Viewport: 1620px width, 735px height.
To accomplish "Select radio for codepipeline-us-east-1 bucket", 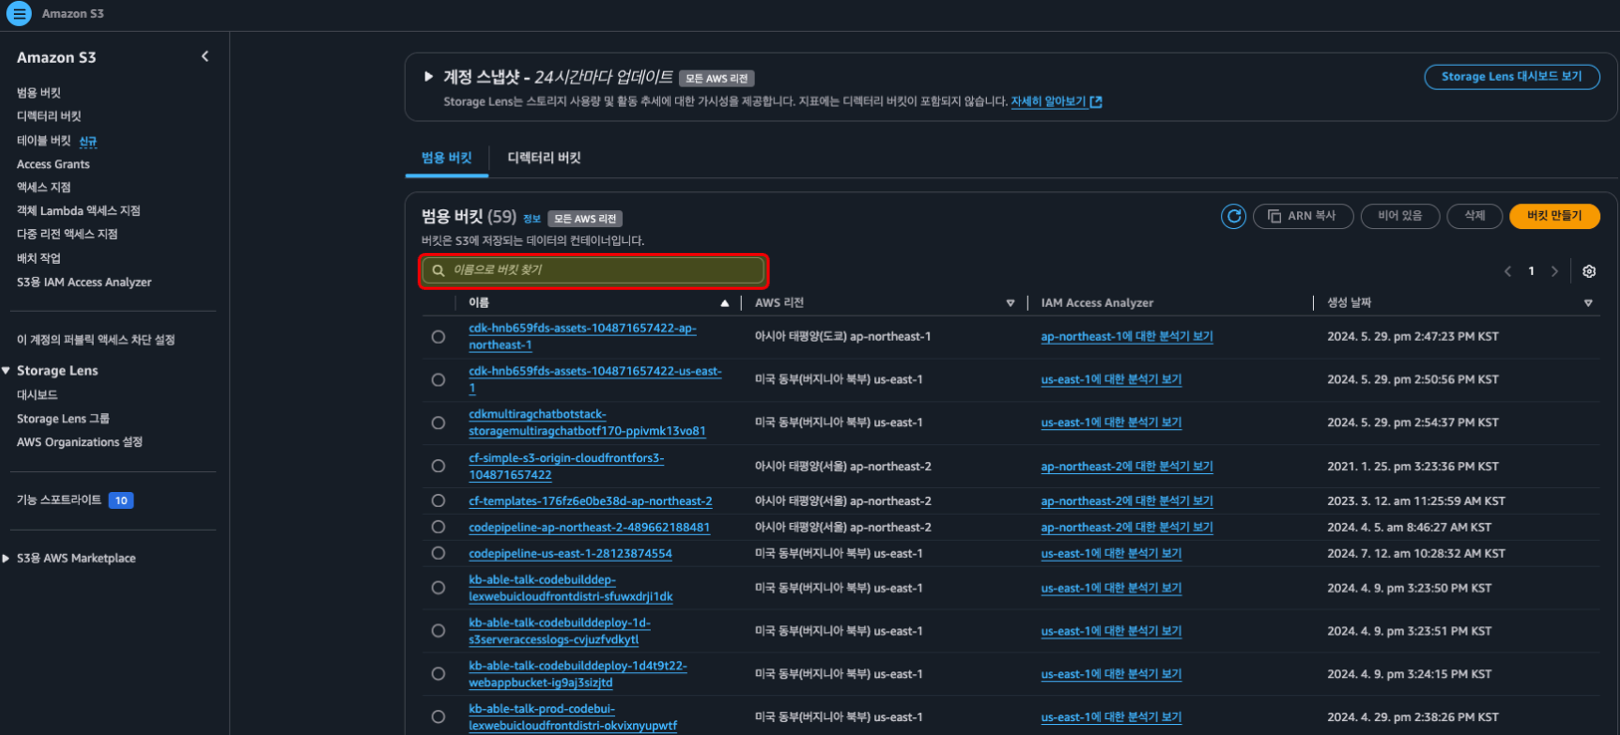I will pyautogui.click(x=438, y=553).
